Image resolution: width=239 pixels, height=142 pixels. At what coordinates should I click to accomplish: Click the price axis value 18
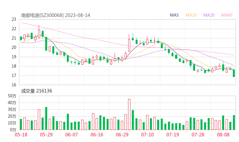(x=14, y=66)
